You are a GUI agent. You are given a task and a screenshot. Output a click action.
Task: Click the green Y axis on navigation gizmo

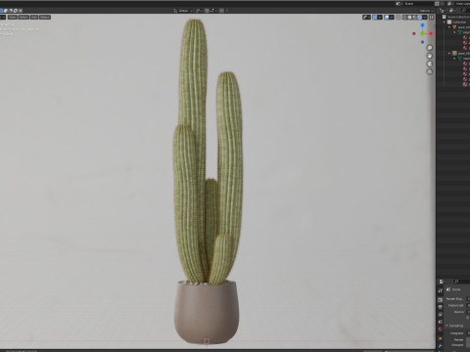point(422,33)
